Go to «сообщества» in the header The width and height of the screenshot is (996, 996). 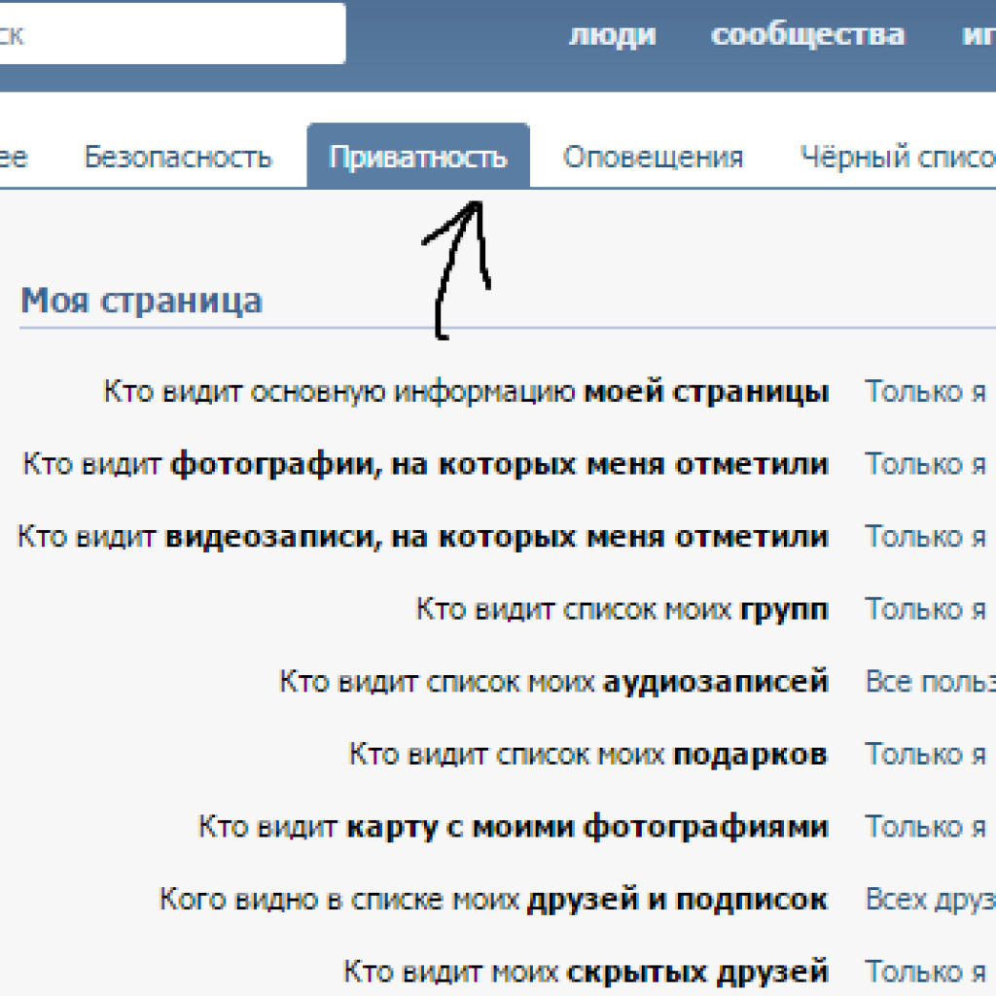point(807,35)
